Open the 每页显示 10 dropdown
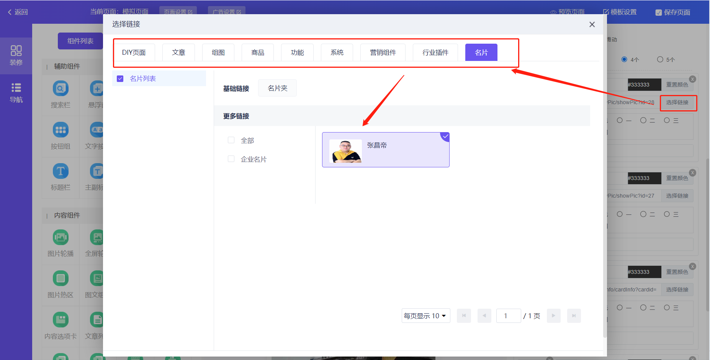710x360 pixels. click(x=425, y=316)
